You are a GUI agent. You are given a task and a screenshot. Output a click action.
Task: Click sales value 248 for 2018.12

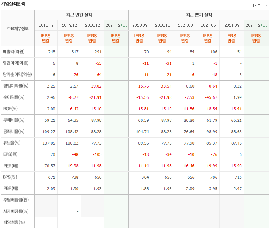52,52
